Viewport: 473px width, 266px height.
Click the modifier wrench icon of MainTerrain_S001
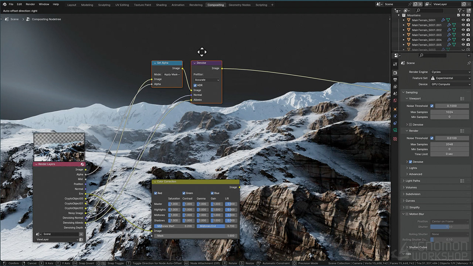(x=443, y=20)
